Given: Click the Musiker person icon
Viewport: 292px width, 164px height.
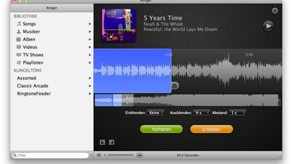Looking at the screenshot, I should click(x=19, y=32).
